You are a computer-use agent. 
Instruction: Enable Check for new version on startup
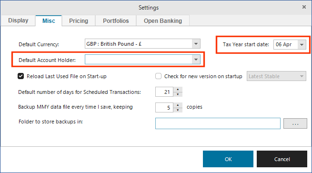pyautogui.click(x=159, y=76)
